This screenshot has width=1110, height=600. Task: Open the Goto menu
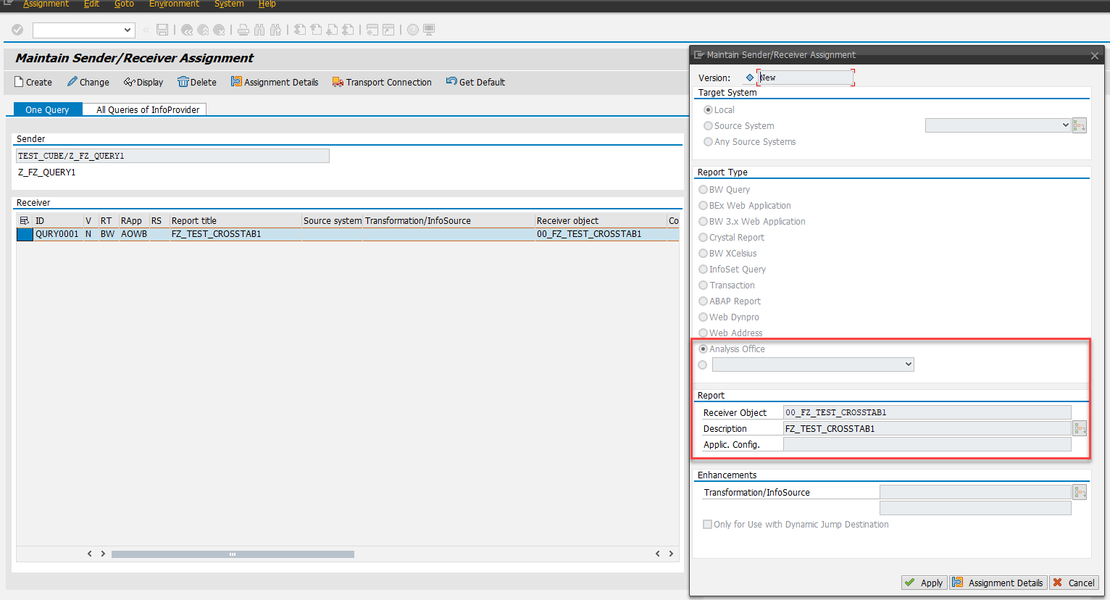click(124, 4)
